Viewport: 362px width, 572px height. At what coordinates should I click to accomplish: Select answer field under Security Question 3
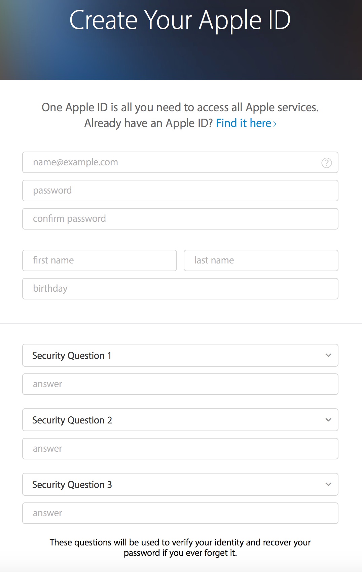pyautogui.click(x=180, y=513)
